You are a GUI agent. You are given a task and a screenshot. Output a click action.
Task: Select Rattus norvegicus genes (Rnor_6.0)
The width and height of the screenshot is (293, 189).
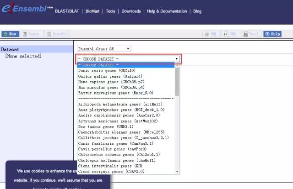[x=125, y=93]
